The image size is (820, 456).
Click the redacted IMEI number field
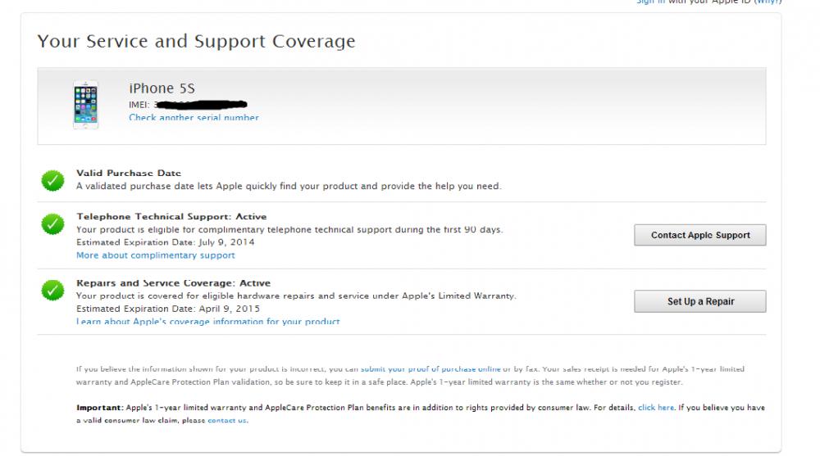tap(200, 105)
